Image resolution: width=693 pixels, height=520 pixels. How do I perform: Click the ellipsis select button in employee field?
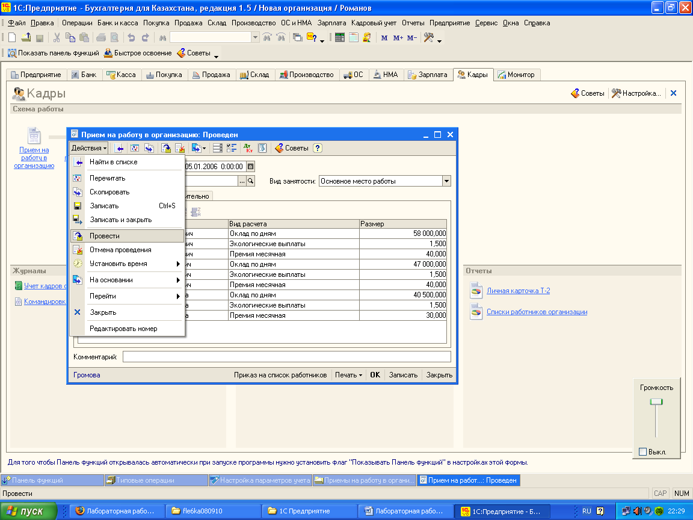click(242, 181)
